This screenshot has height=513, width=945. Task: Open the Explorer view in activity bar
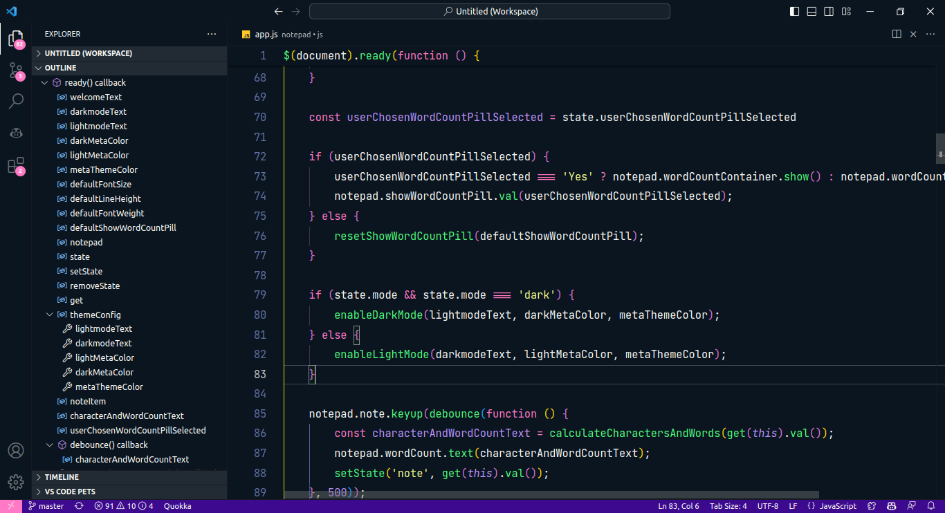[15, 38]
